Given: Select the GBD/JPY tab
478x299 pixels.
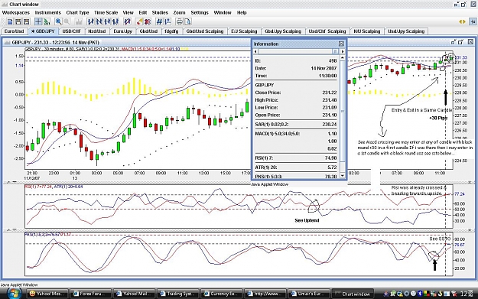Looking at the screenshot, I should 43,31.
